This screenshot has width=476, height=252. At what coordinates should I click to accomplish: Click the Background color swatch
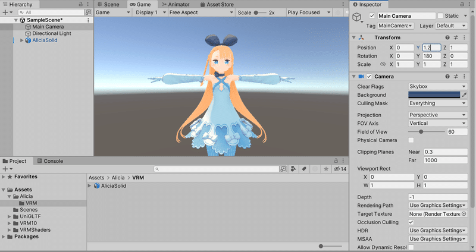[434, 95]
